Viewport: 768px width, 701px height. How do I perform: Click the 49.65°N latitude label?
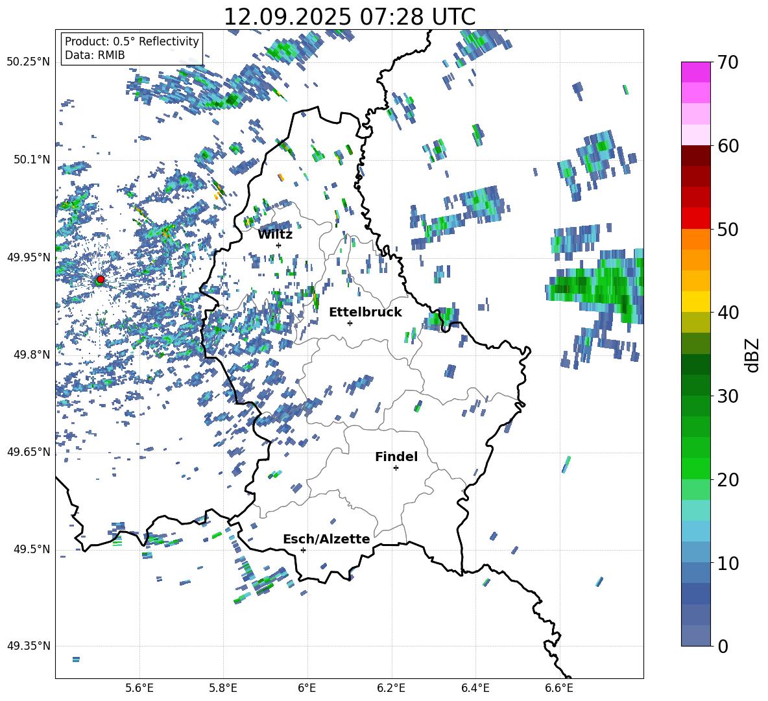click(x=29, y=451)
